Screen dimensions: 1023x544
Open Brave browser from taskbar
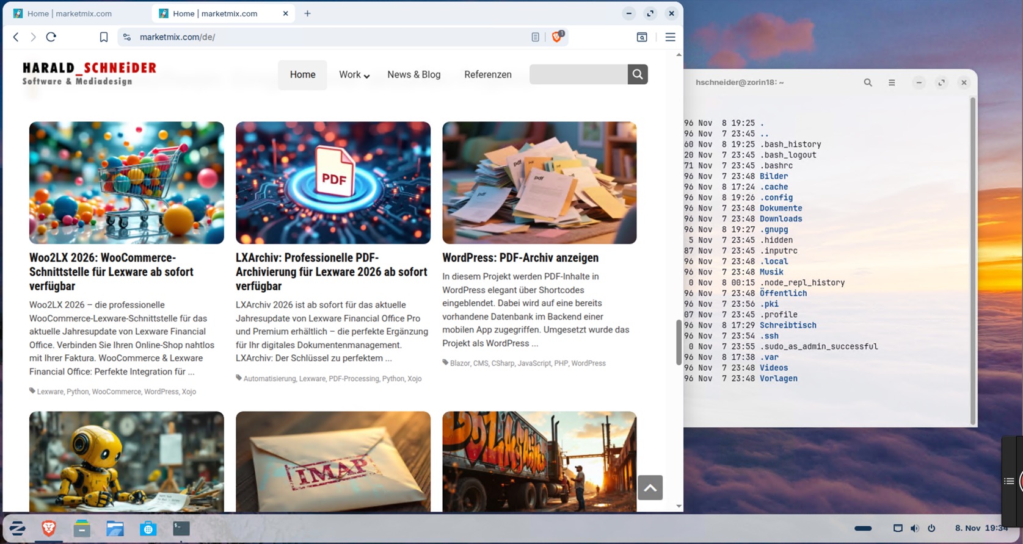tap(49, 528)
